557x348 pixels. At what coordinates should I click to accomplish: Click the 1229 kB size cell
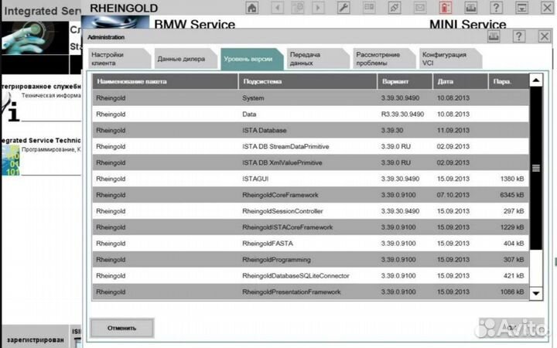tap(512, 227)
